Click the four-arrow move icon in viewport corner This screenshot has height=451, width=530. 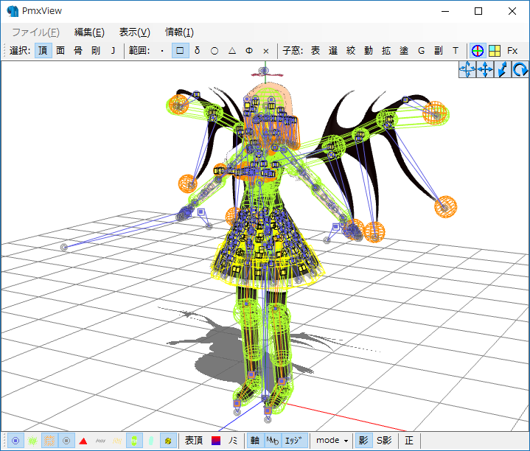point(485,69)
